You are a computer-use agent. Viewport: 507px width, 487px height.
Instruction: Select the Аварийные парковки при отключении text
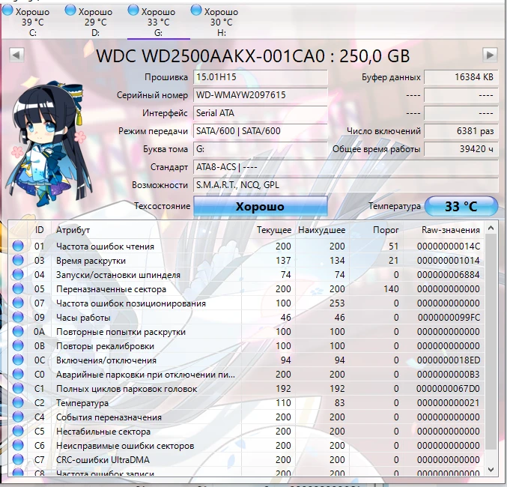145,375
